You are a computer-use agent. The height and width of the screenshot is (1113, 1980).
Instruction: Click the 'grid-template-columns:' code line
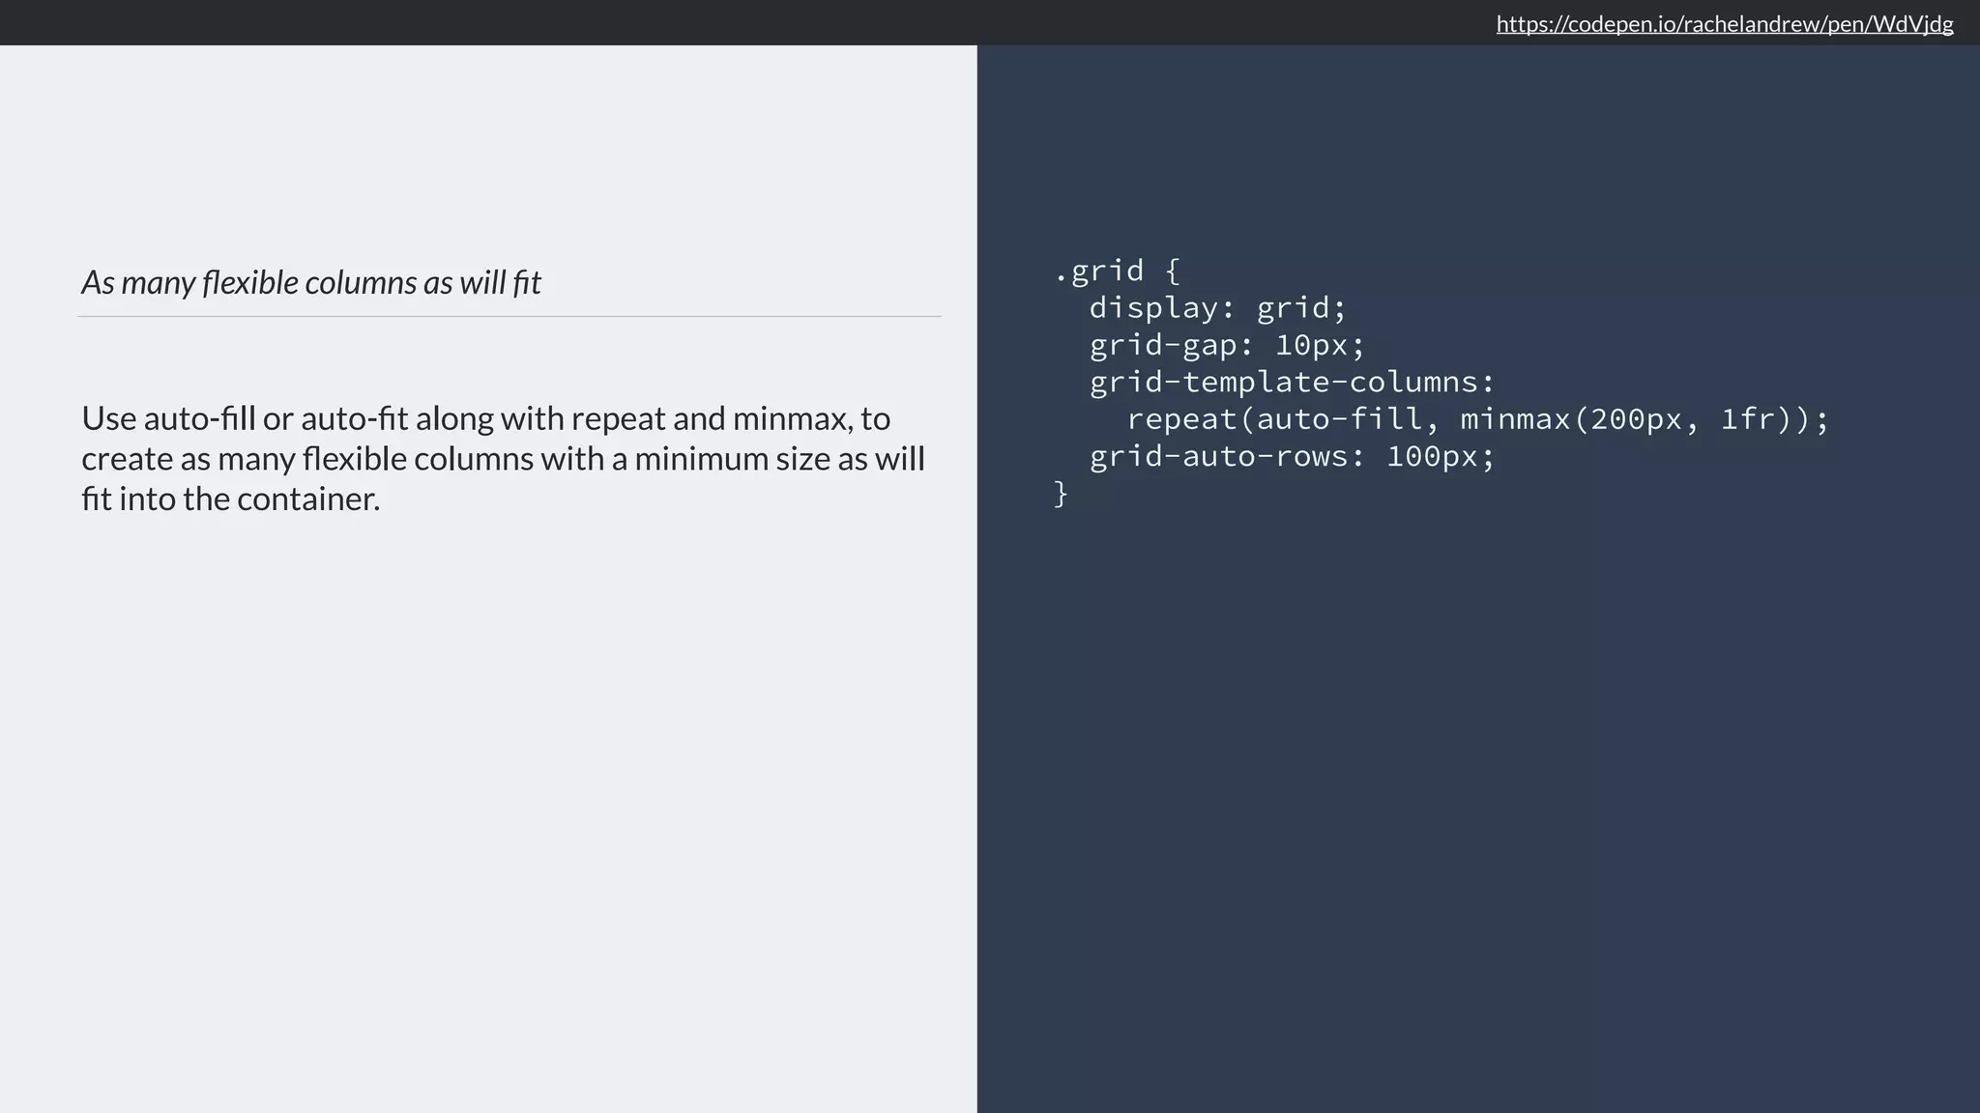click(1292, 383)
